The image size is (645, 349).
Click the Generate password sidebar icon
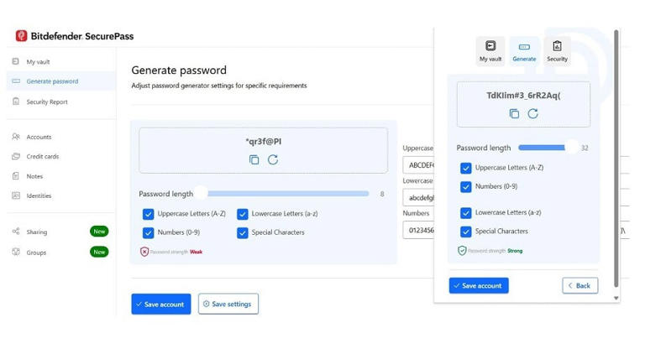click(16, 81)
